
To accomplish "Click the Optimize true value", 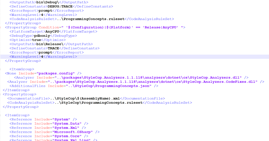I will click(x=37, y=40).
